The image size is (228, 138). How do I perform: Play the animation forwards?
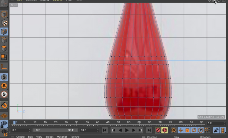coord(127,130)
